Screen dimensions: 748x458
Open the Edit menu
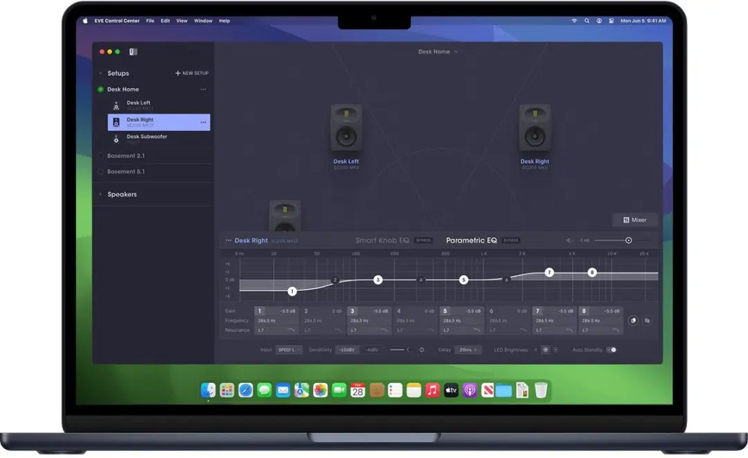point(165,21)
